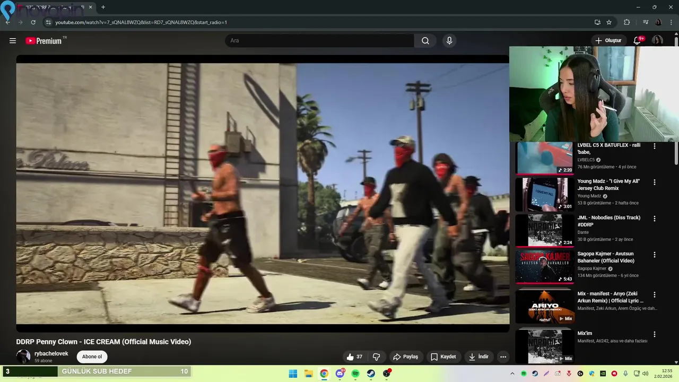Show hidden system tray icons chevron
The width and height of the screenshot is (679, 382).
tap(512, 374)
